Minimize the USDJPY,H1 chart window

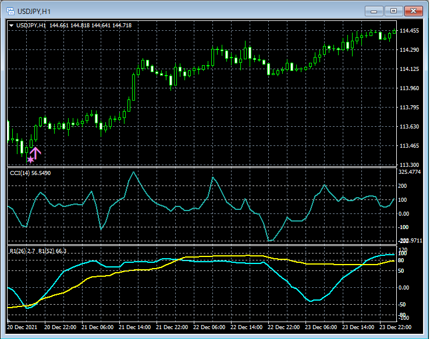tap(374, 10)
